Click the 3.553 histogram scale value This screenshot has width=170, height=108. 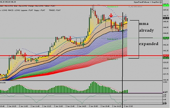coord(165,82)
